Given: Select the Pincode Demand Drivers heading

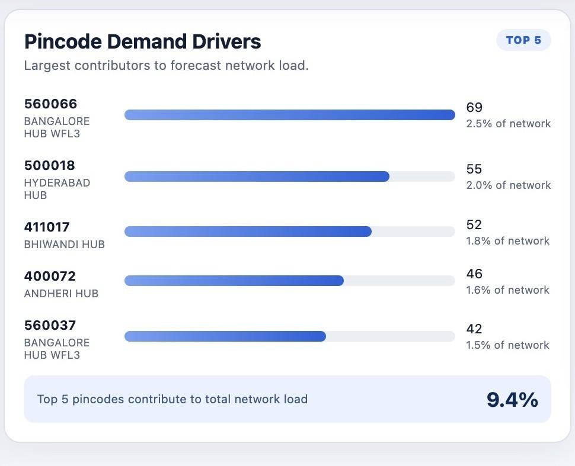Looking at the screenshot, I should 143,41.
